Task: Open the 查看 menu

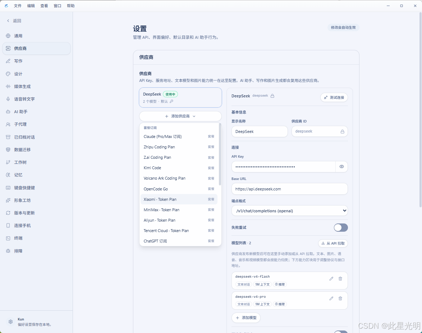Action: coord(44,6)
